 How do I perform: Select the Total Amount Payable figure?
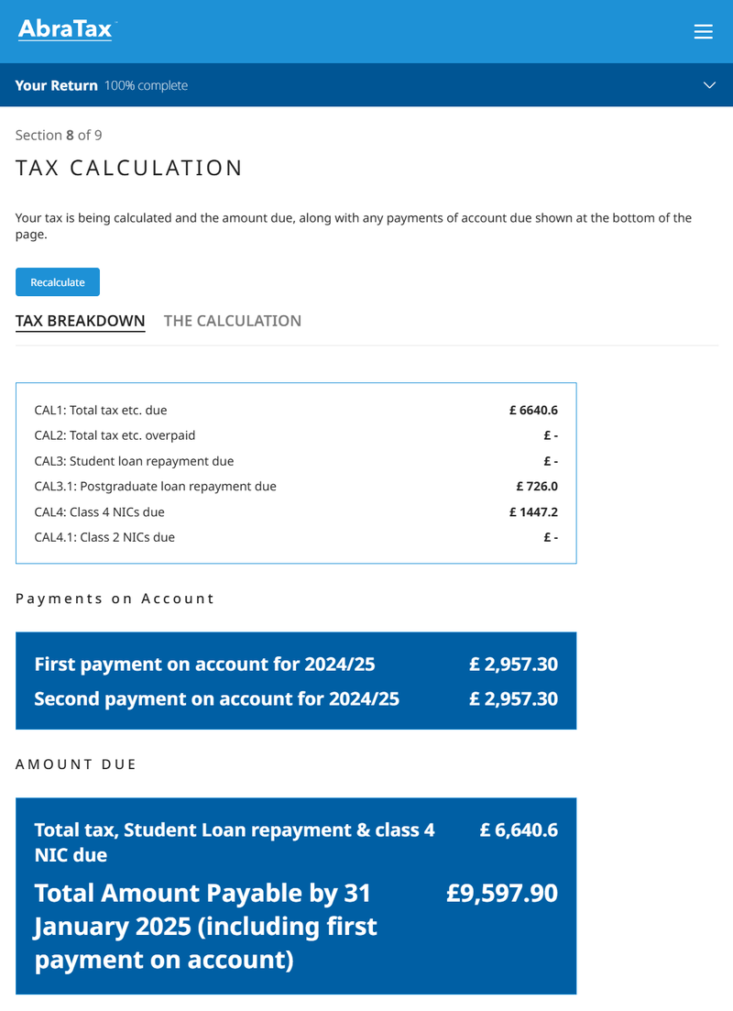pyautogui.click(x=502, y=894)
